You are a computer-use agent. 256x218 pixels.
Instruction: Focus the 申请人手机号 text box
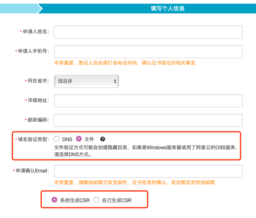(x=148, y=51)
